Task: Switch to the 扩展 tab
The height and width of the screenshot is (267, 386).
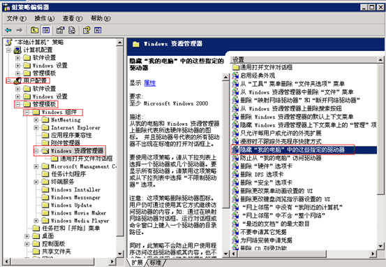Action: point(137,263)
